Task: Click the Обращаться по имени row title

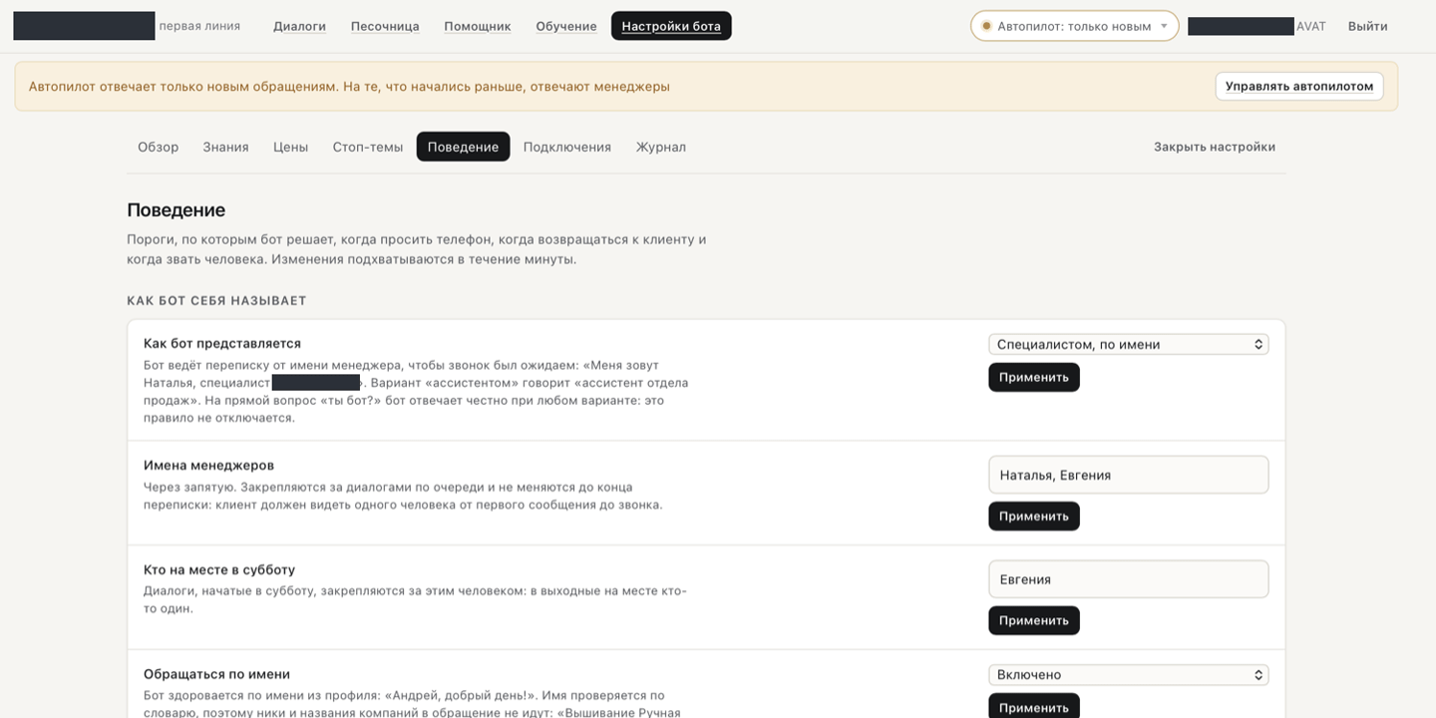Action: pyautogui.click(x=216, y=674)
